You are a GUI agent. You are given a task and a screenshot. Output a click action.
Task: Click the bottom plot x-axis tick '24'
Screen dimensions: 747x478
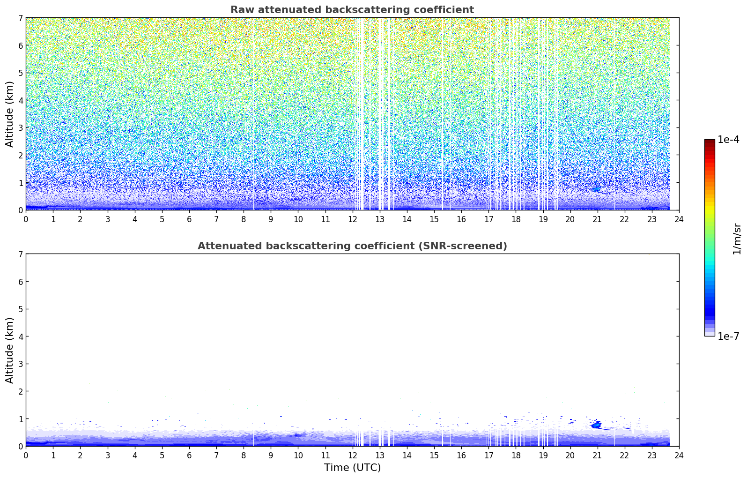click(x=679, y=455)
